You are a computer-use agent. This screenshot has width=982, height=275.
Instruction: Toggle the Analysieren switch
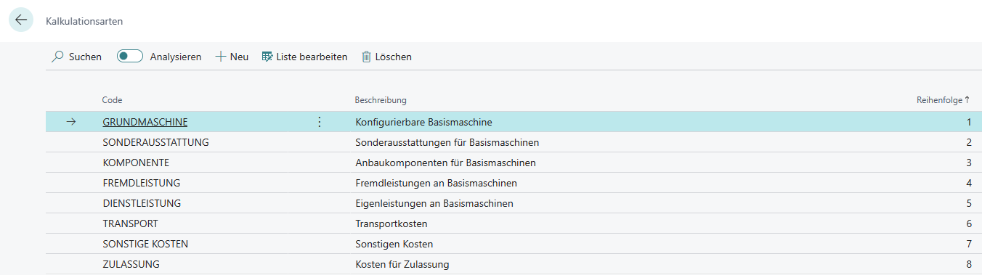click(130, 57)
